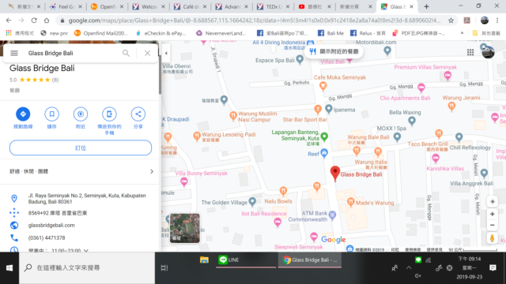
Task: Click the blue directions icon
Action: click(x=23, y=114)
